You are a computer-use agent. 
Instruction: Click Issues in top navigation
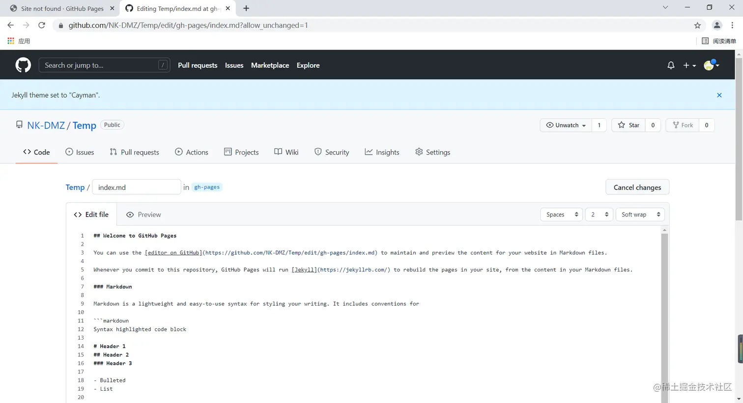tap(234, 65)
